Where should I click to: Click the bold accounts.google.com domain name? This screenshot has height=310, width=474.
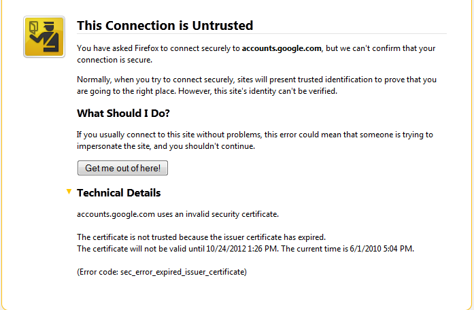click(282, 48)
